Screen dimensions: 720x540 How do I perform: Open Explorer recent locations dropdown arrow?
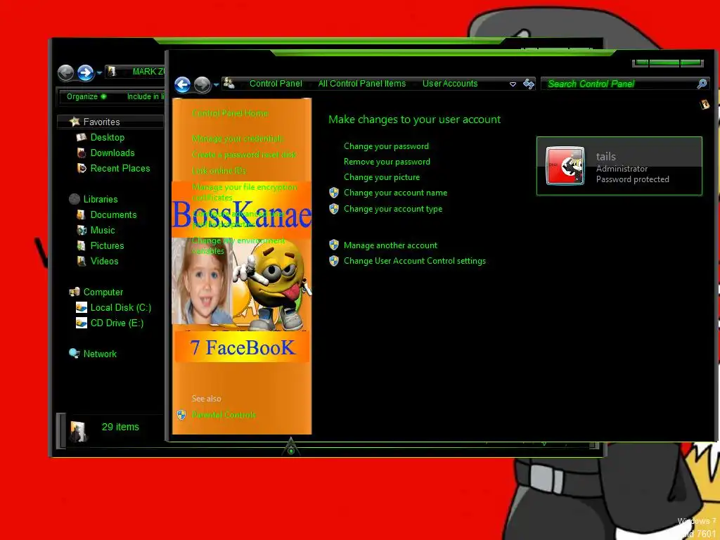(x=99, y=73)
